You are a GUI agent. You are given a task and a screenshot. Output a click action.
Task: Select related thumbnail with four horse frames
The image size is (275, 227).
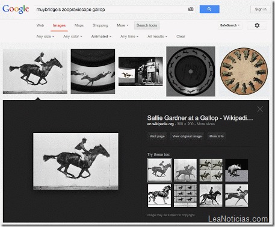(x=211, y=170)
